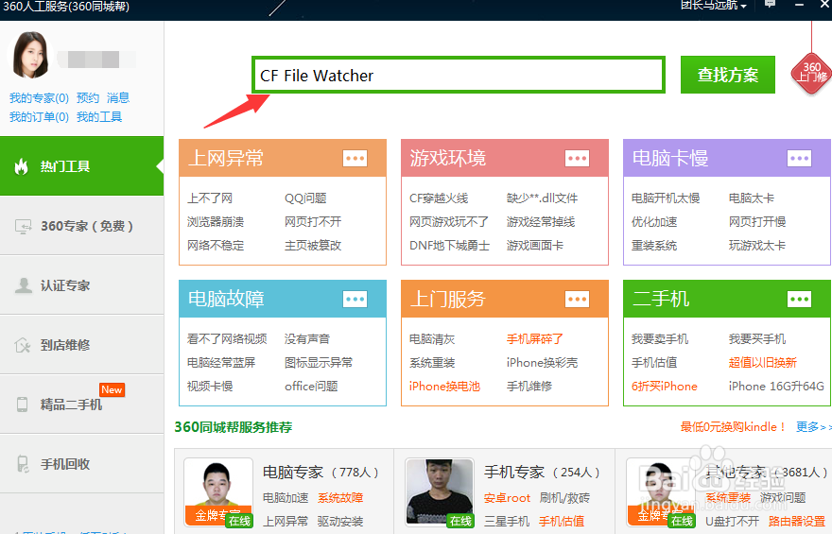Select 手机估值 in 二手机 card

(x=654, y=363)
